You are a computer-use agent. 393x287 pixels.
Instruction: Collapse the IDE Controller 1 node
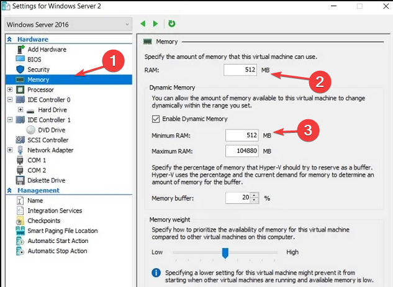(x=10, y=120)
